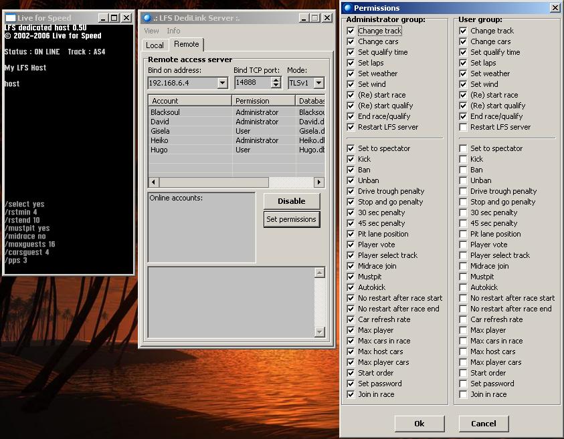Uncheck User group End race/qualify
The image size is (564, 439).
[463, 116]
